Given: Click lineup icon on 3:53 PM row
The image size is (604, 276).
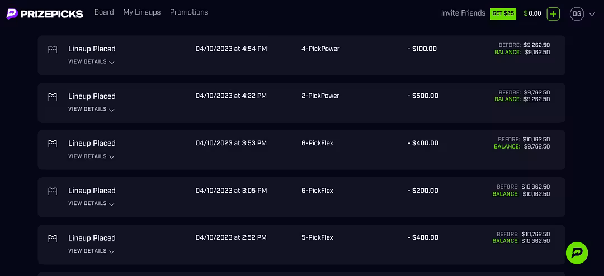Looking at the screenshot, I should tap(53, 144).
